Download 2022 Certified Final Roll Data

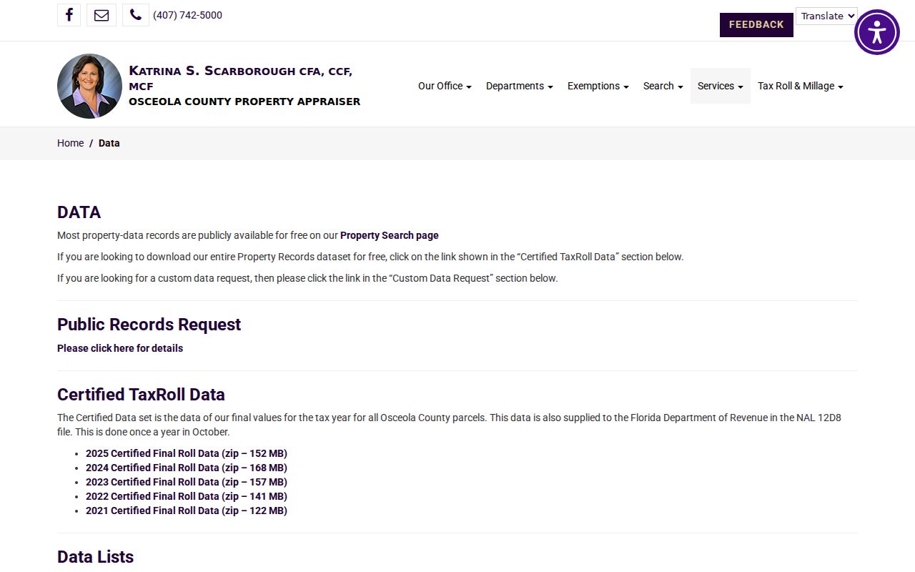(x=187, y=496)
